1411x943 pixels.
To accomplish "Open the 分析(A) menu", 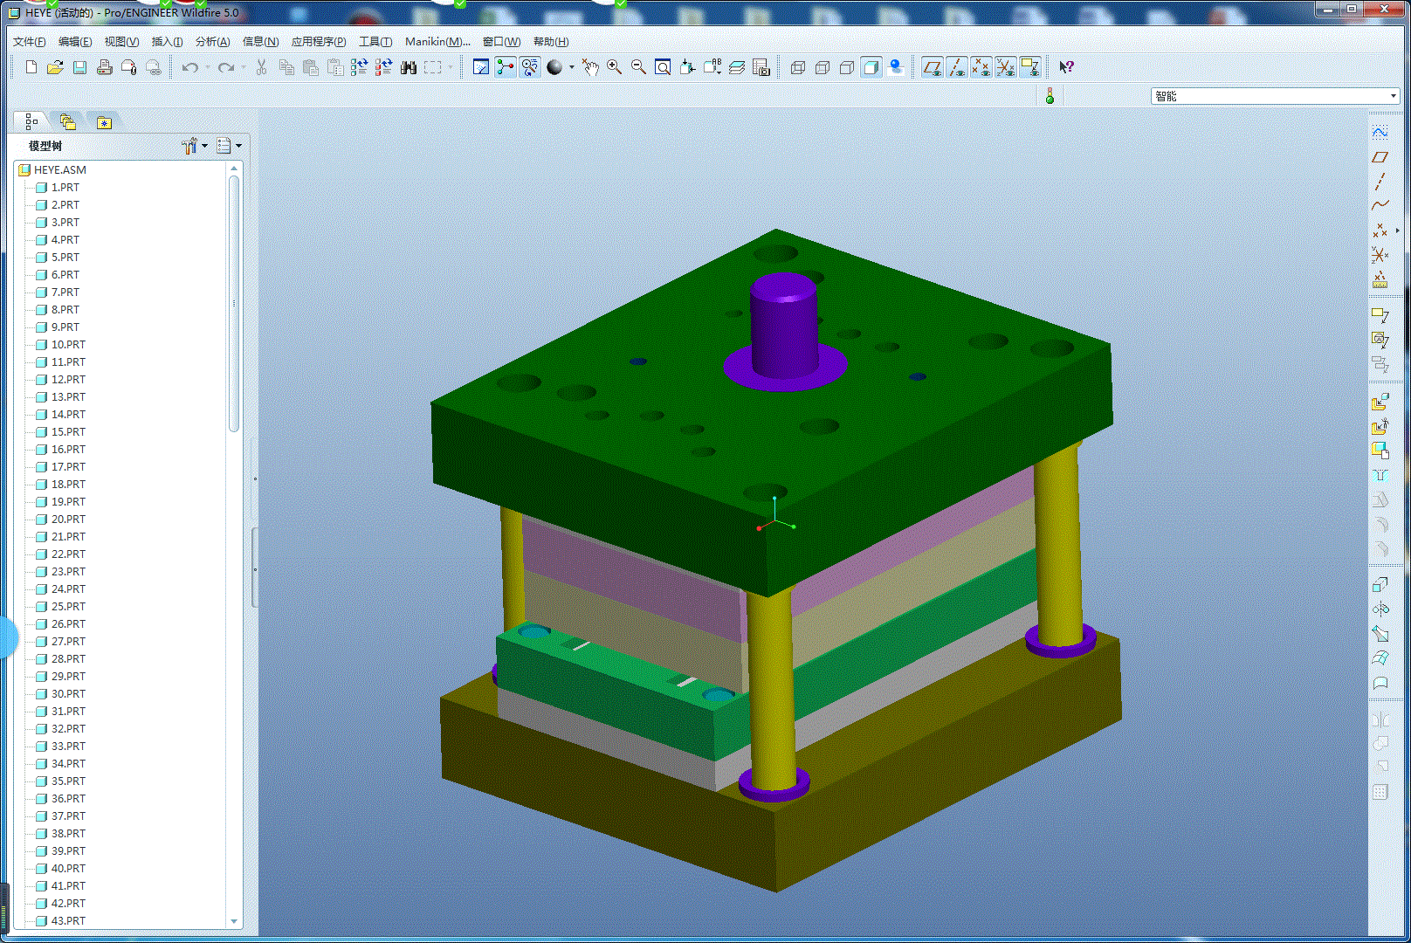I will tap(212, 42).
